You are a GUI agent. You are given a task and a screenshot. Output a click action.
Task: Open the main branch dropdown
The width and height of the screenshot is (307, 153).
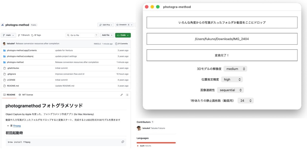click(x=9, y=35)
